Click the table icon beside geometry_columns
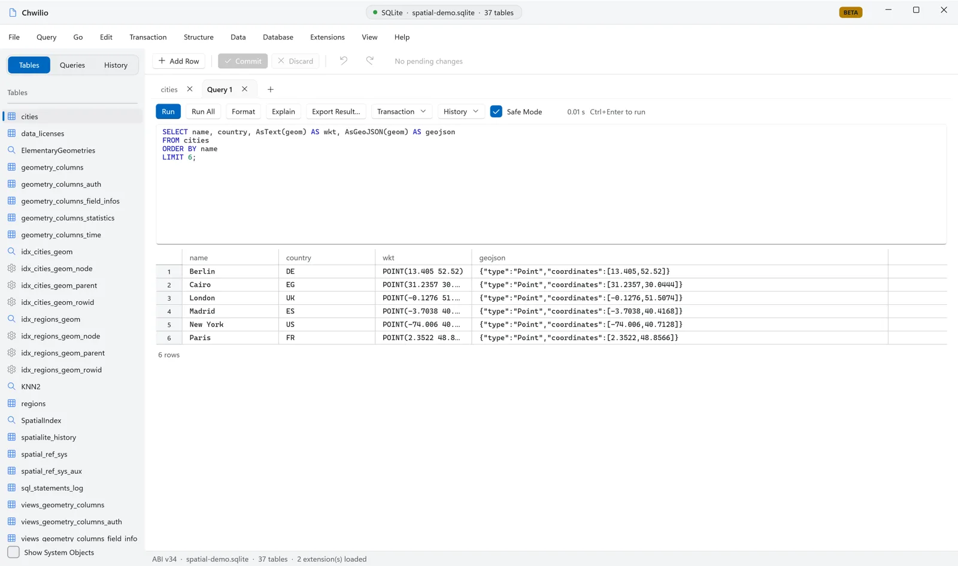The width and height of the screenshot is (958, 566). pyautogui.click(x=11, y=167)
